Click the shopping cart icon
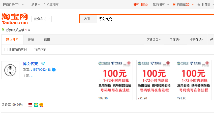Viewport: 214px width, 115px height. (x=174, y=5)
